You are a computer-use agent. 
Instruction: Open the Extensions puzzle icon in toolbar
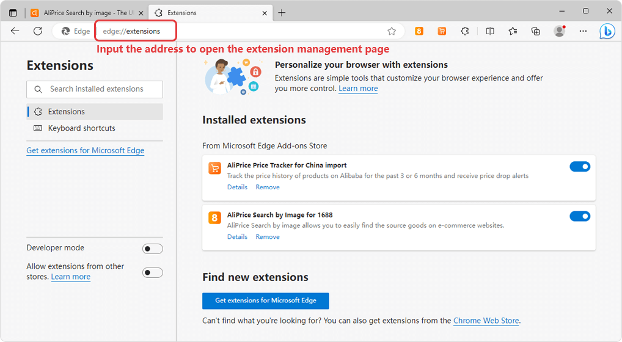pos(465,31)
